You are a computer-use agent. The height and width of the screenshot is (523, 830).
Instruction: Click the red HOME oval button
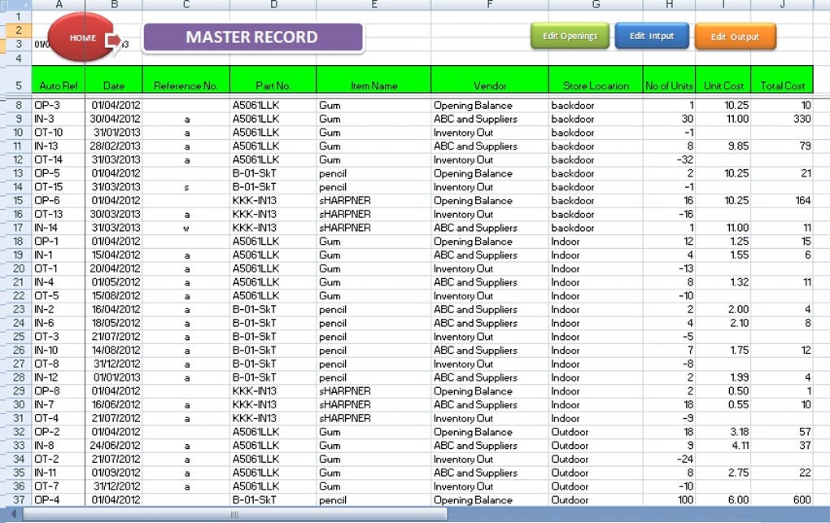(x=82, y=37)
